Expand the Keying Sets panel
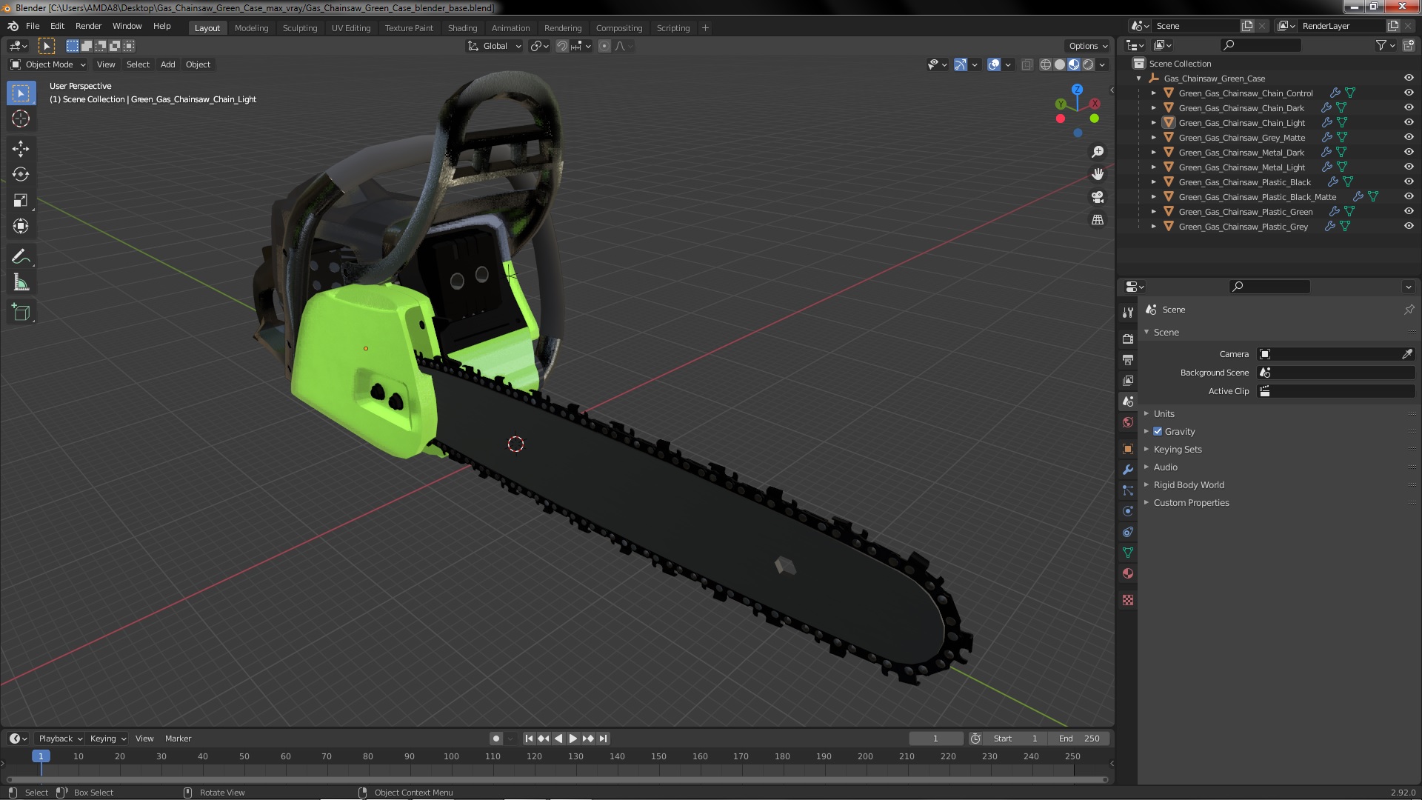This screenshot has width=1422, height=800. tap(1177, 449)
